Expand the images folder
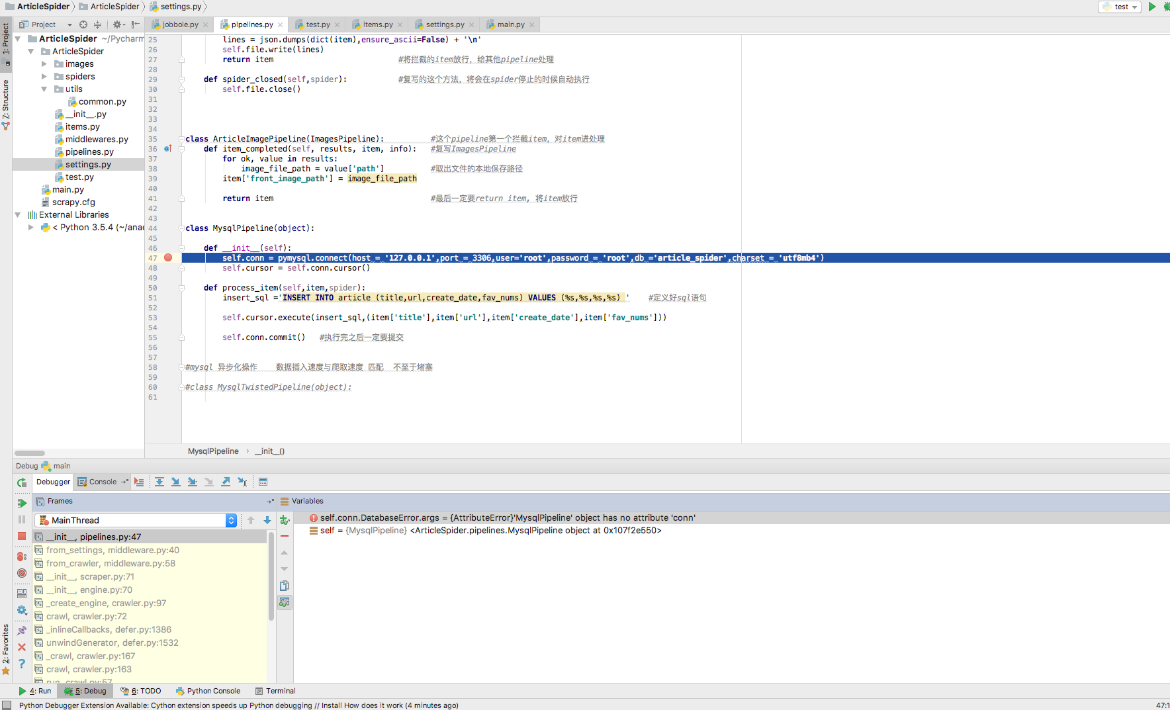 pyautogui.click(x=44, y=64)
